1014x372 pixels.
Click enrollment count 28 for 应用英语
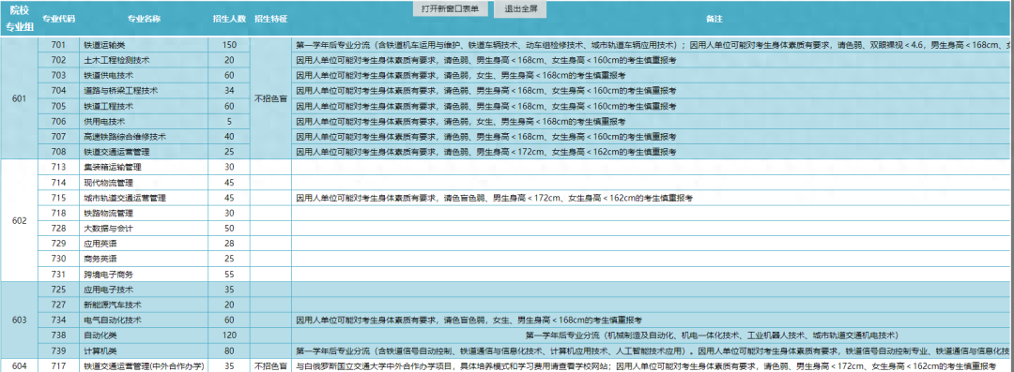(230, 244)
